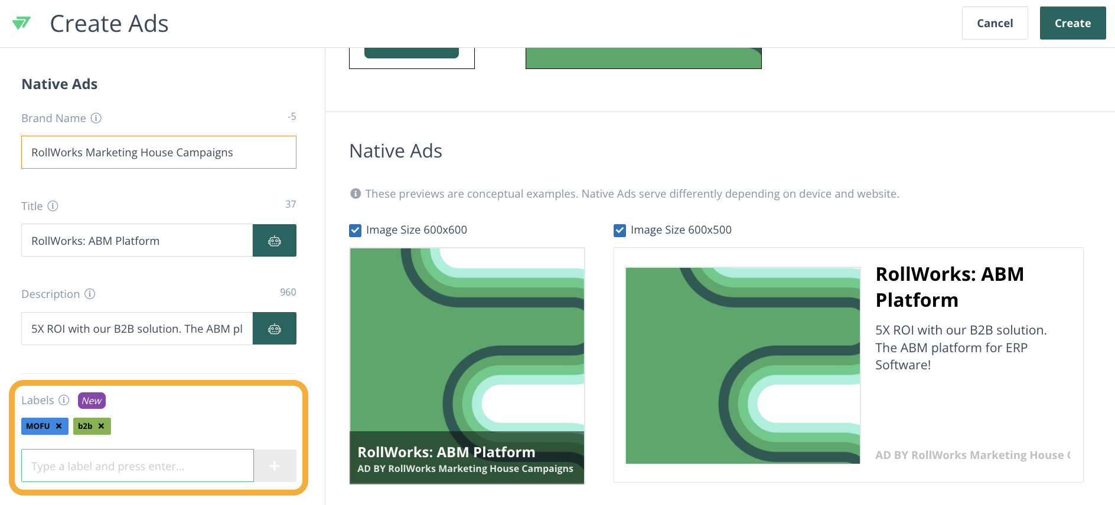Click the Title character count 37

(x=291, y=204)
